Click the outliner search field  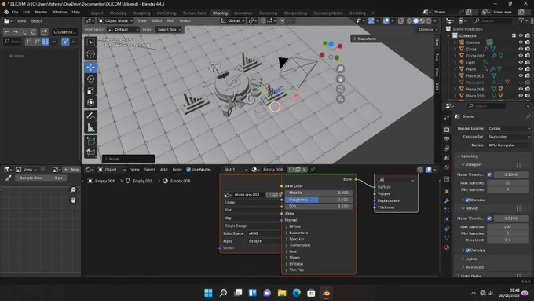(494, 20)
